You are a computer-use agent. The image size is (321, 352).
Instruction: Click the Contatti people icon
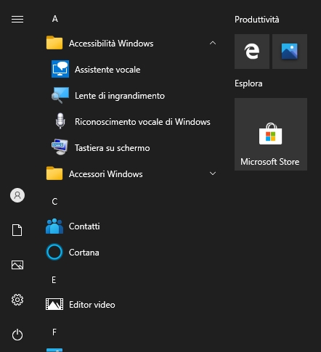point(54,226)
